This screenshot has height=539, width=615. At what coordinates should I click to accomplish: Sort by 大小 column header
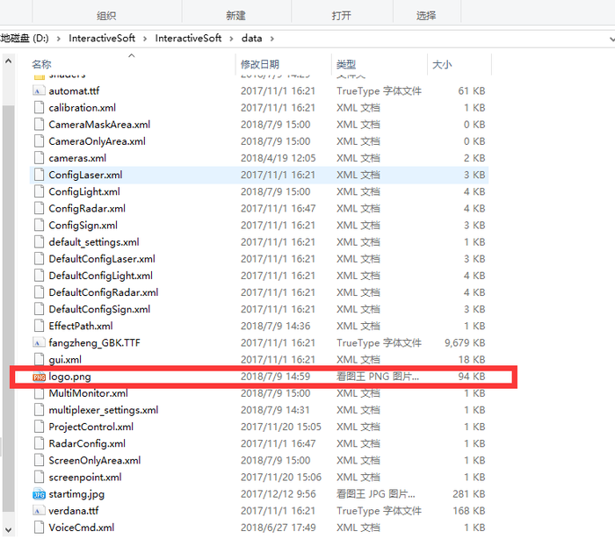click(x=442, y=64)
